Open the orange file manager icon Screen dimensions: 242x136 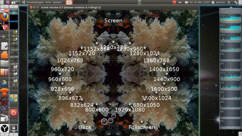(x=4, y=73)
